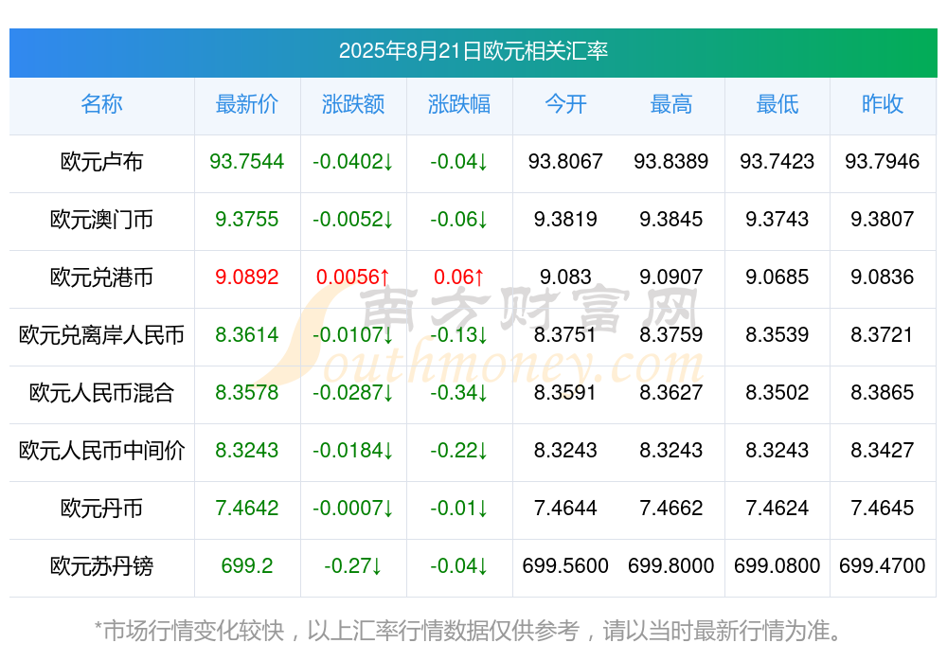Select the 涨跌幅 column header

tap(459, 104)
